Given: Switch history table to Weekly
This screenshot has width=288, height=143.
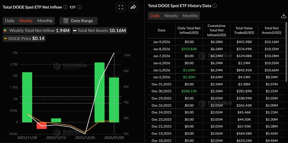Looking at the screenshot, I should 171,16.
